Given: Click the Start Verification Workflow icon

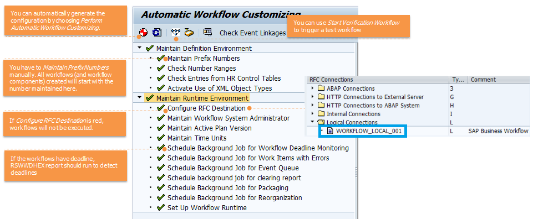Looking at the screenshot, I should tap(175, 33).
